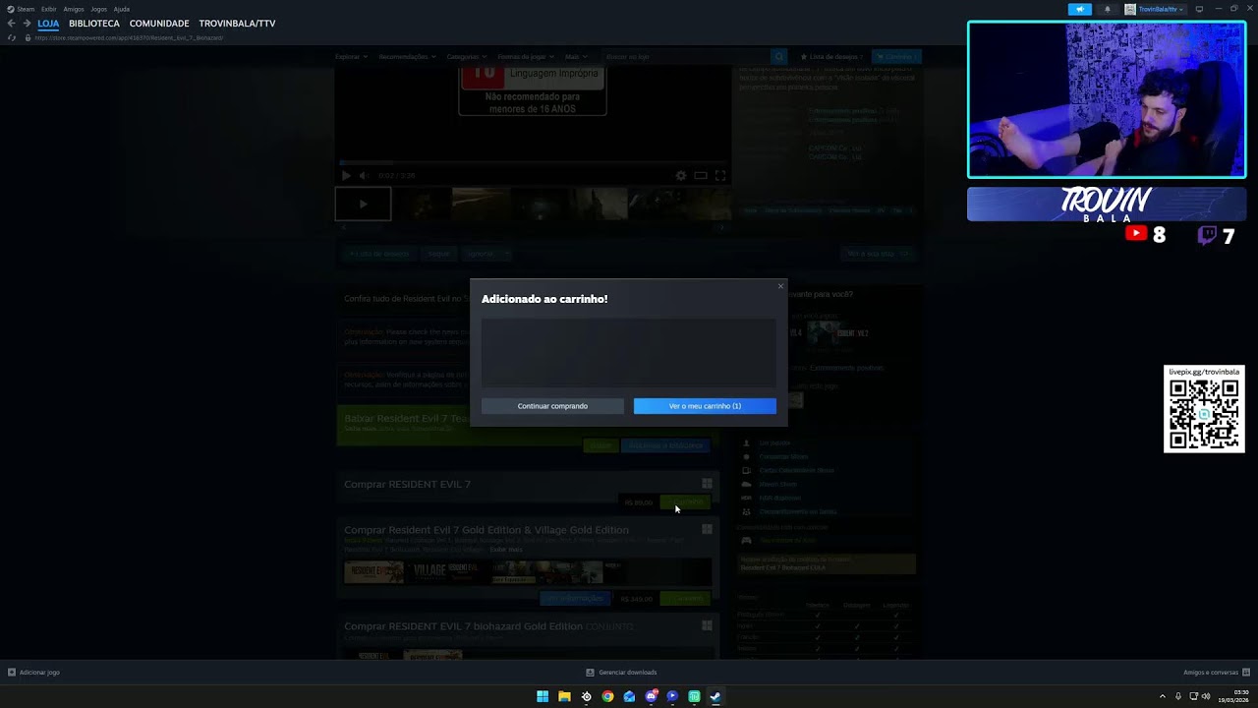Click the blue announcements megaphone icon
The width and height of the screenshot is (1258, 708).
click(x=1080, y=9)
